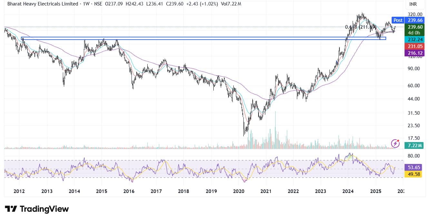Select the red 231.05 moving average tag

415,46
